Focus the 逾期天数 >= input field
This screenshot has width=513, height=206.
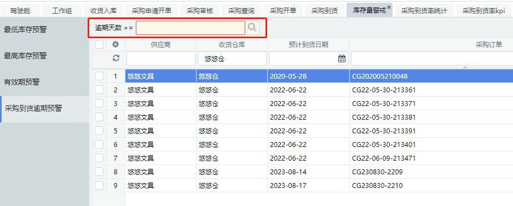coord(191,28)
